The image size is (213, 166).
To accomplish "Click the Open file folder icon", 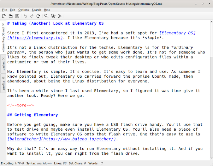I will point(10,16).
